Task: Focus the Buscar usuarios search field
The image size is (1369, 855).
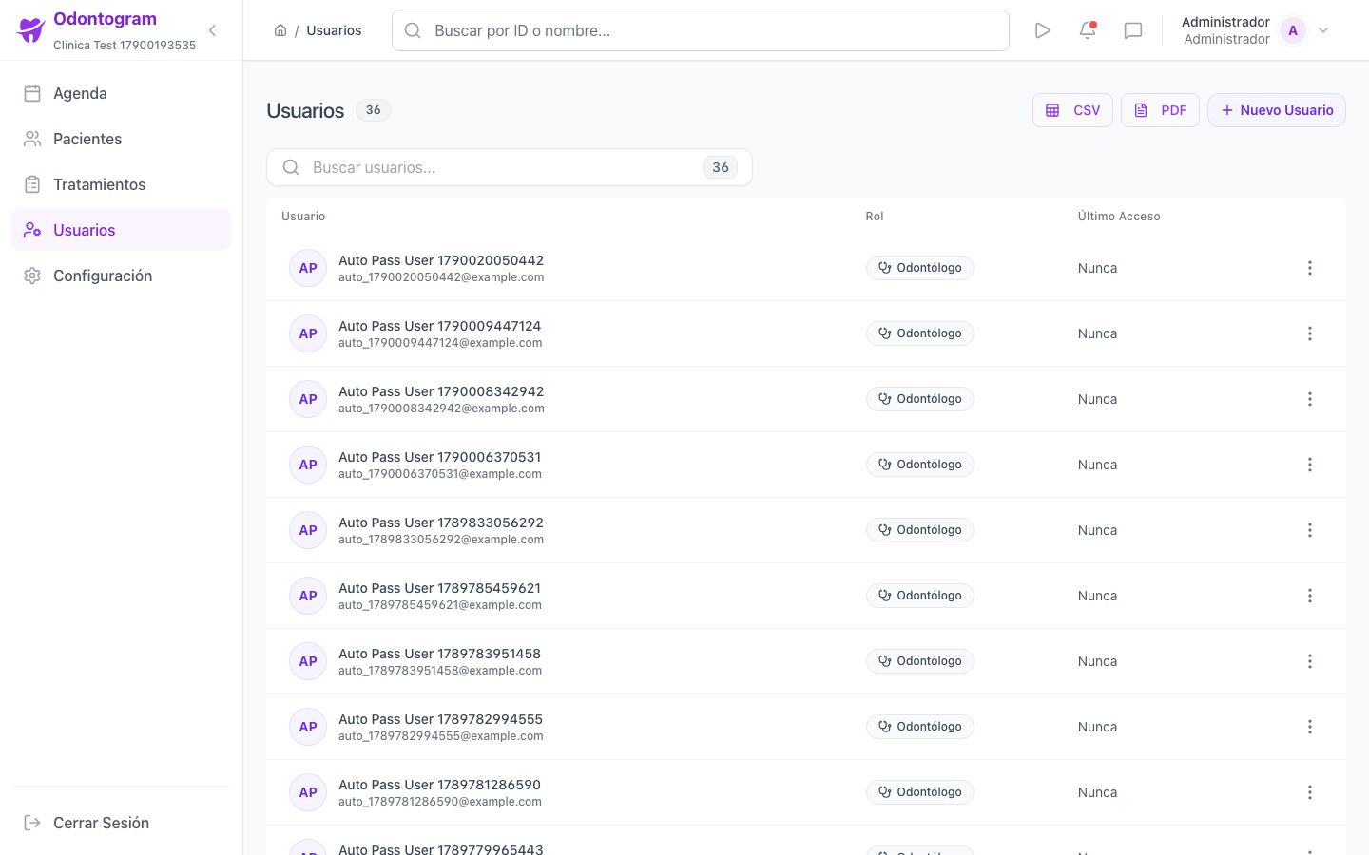Action: (x=510, y=167)
